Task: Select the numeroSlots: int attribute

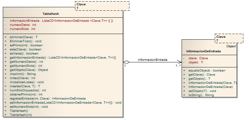Action: coord(22,29)
